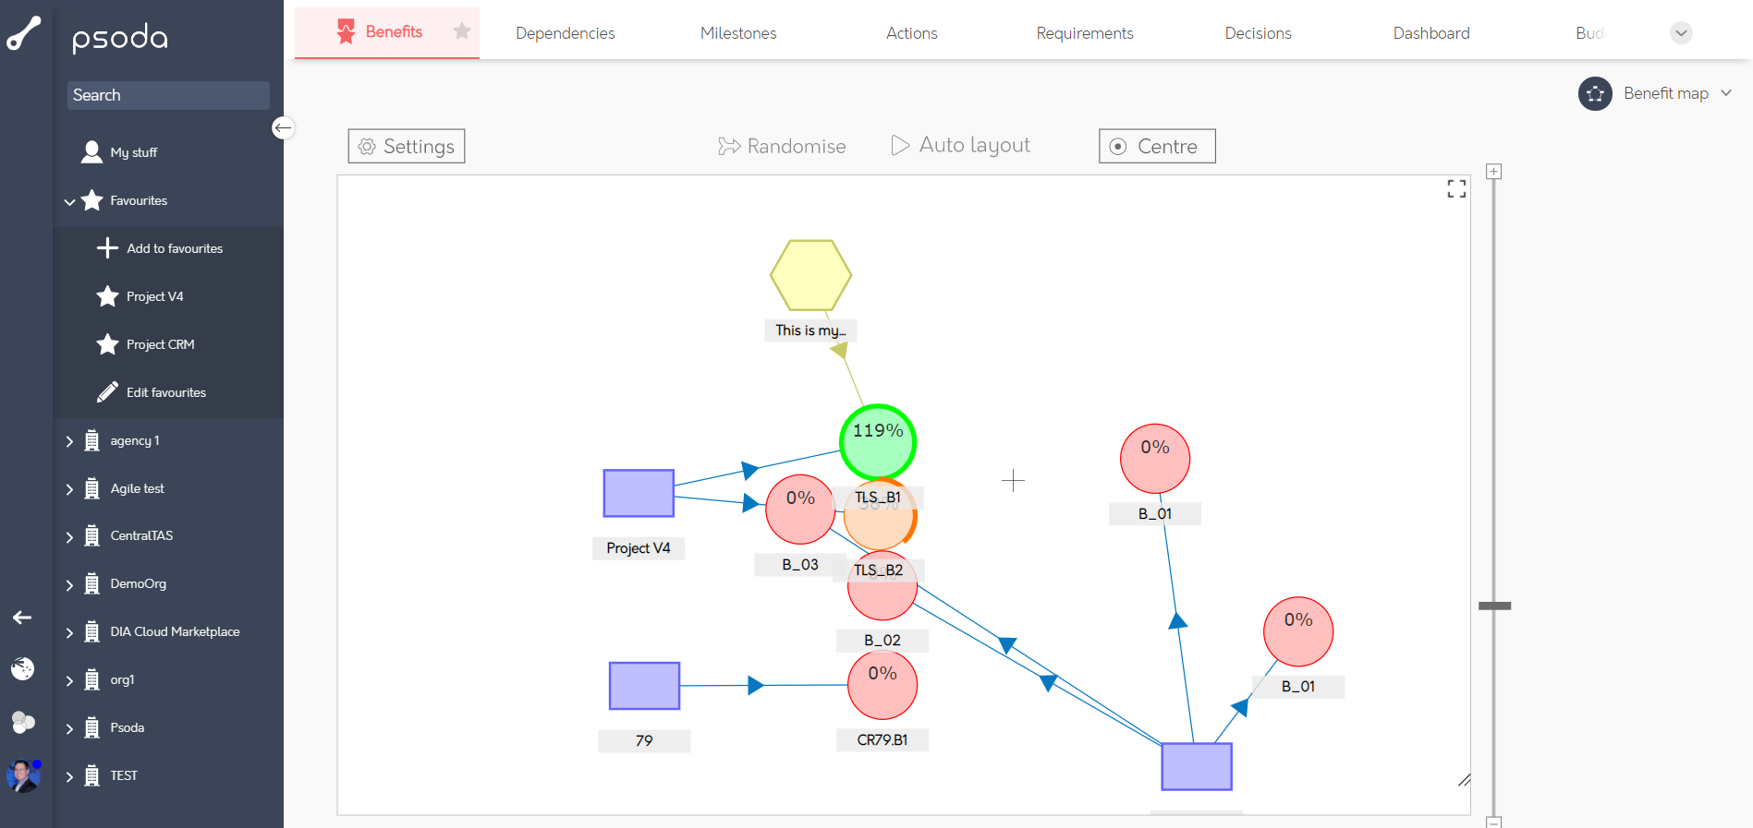Click the zoom slider handle
Viewport: 1753px width, 828px height.
(1494, 606)
